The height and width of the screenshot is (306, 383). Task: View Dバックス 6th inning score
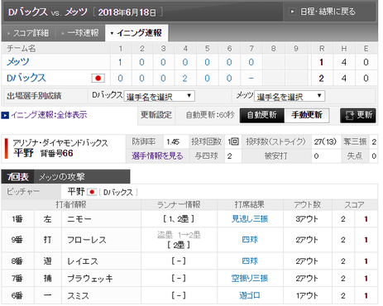[x=229, y=79]
